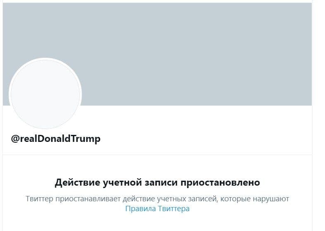Click the @realDonaldTrump handle text

click(55, 139)
